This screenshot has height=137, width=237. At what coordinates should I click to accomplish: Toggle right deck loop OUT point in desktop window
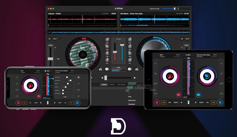click(187, 39)
